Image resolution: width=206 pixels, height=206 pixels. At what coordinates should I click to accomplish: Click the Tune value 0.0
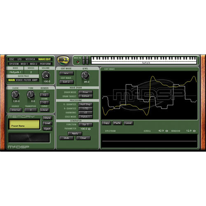click(33, 101)
